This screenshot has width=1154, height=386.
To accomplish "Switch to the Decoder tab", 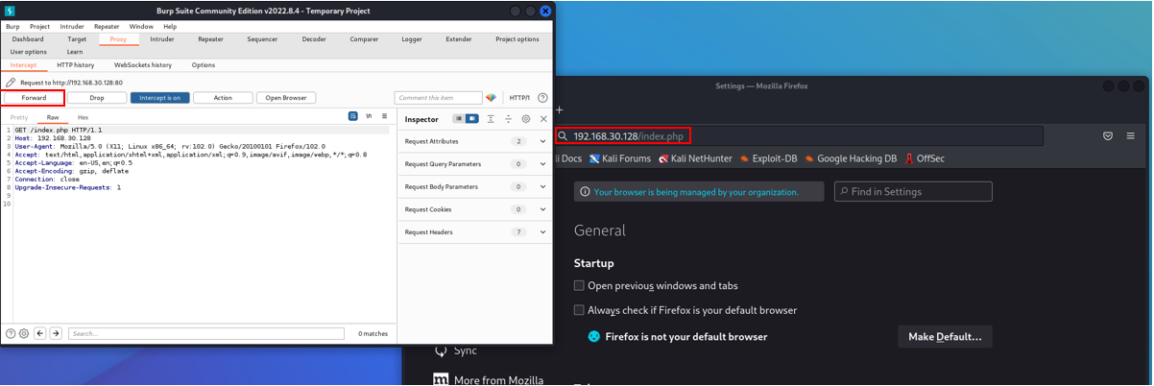I will point(314,39).
